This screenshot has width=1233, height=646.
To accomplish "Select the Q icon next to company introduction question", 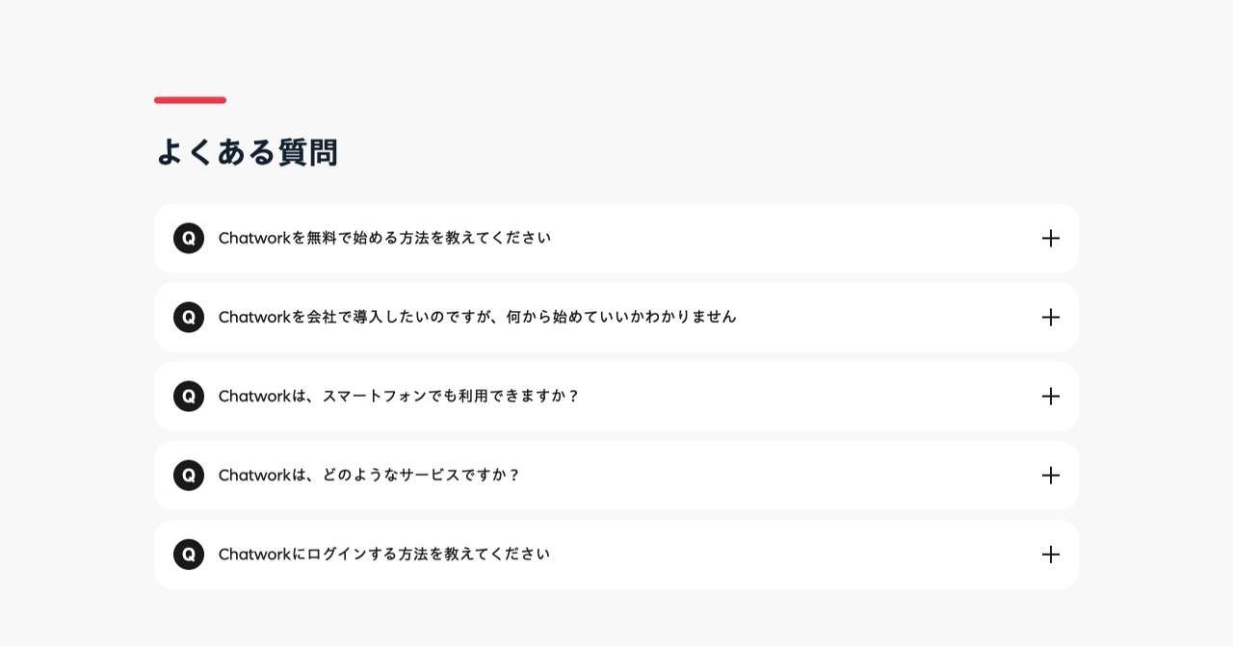I will (x=189, y=317).
